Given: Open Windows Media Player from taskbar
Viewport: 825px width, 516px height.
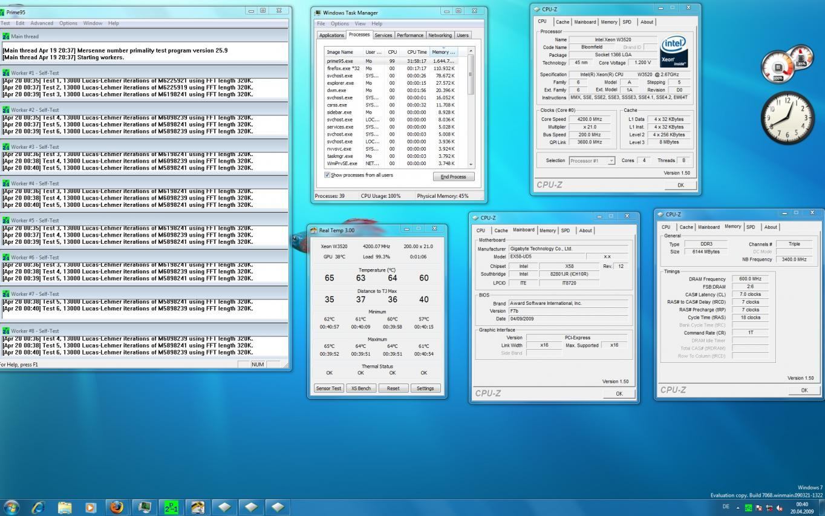Looking at the screenshot, I should [x=91, y=507].
